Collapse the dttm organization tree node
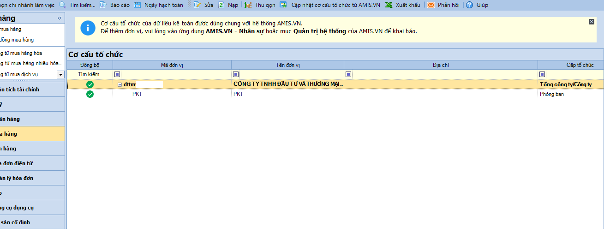The height and width of the screenshot is (245, 604). (120, 84)
